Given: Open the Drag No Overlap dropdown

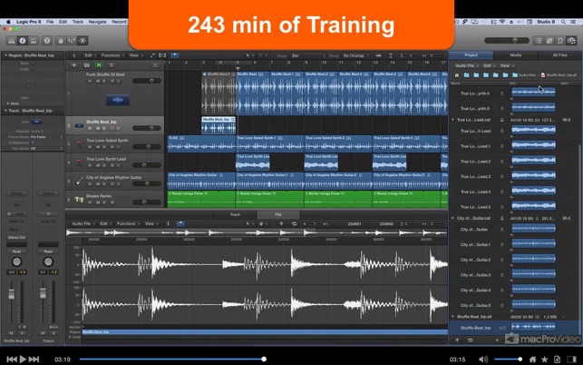Looking at the screenshot, I should (355, 56).
